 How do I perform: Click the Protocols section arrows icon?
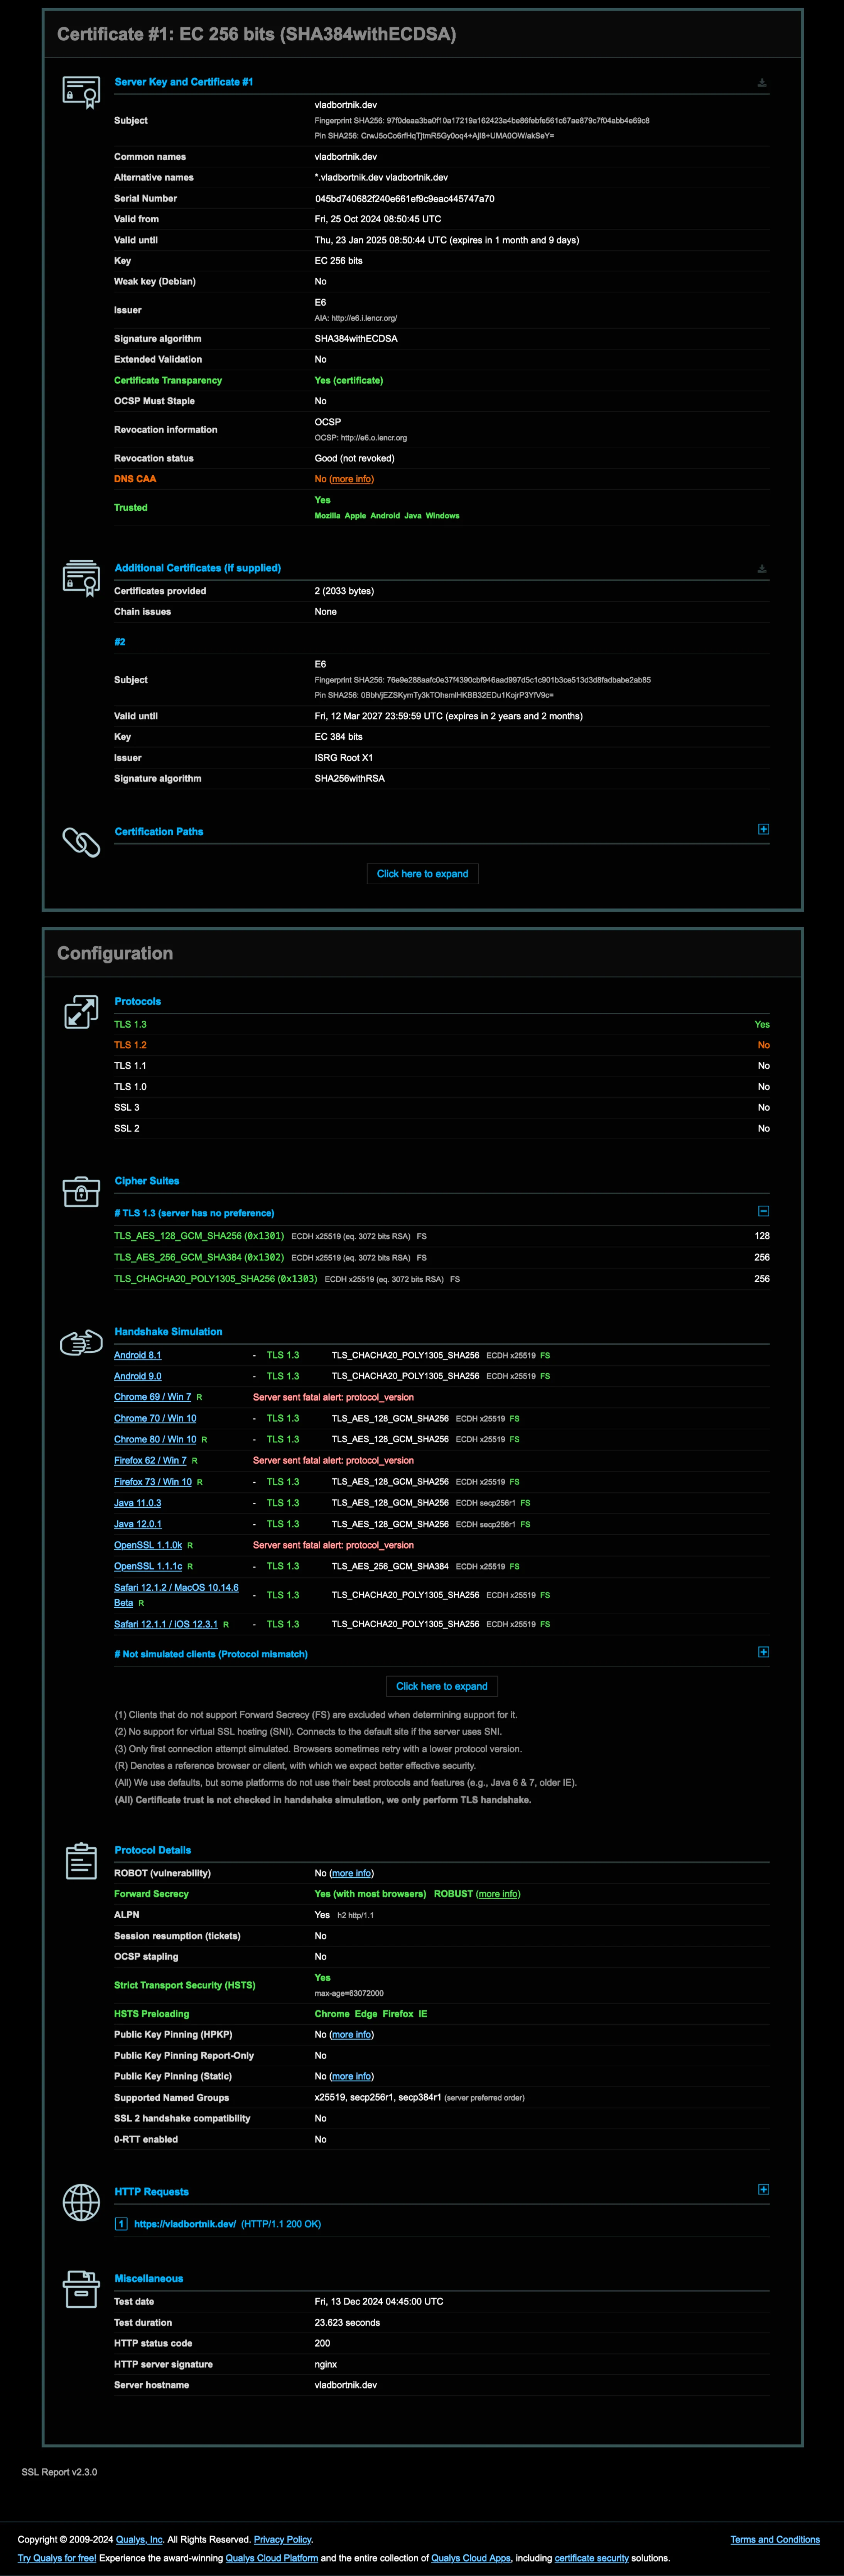[x=81, y=1012]
